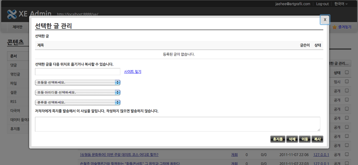Viewport: 358px width, 165px height.
Task: Click into the author message textarea
Action: (x=177, y=124)
